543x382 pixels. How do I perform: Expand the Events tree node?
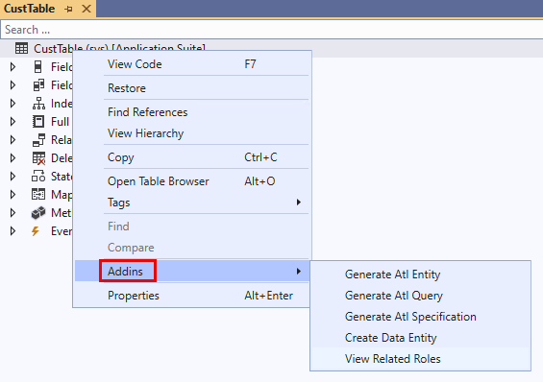click(12, 231)
